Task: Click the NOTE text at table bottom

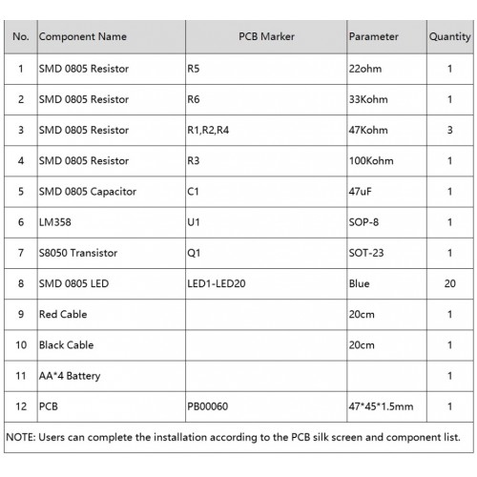Action: pyautogui.click(x=233, y=438)
